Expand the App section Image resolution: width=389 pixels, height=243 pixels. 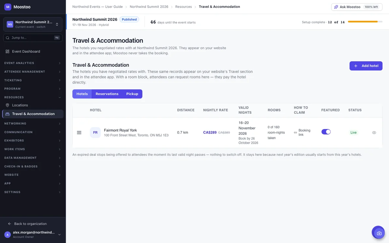(33, 184)
